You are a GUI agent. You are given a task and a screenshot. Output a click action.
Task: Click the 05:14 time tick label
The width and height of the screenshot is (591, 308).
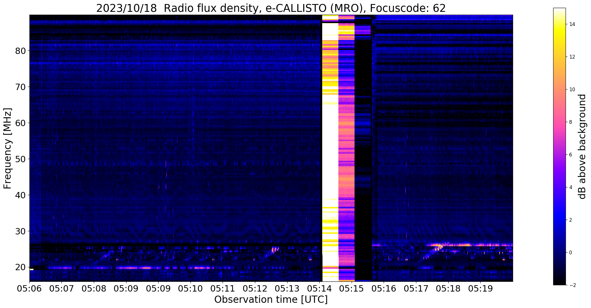click(319, 288)
